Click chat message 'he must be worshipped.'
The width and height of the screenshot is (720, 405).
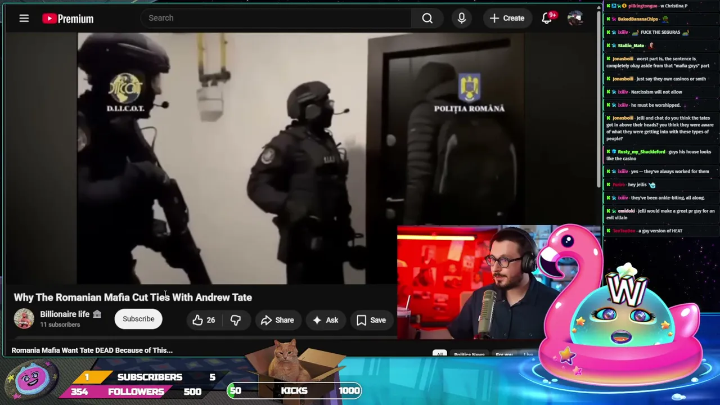pos(656,105)
